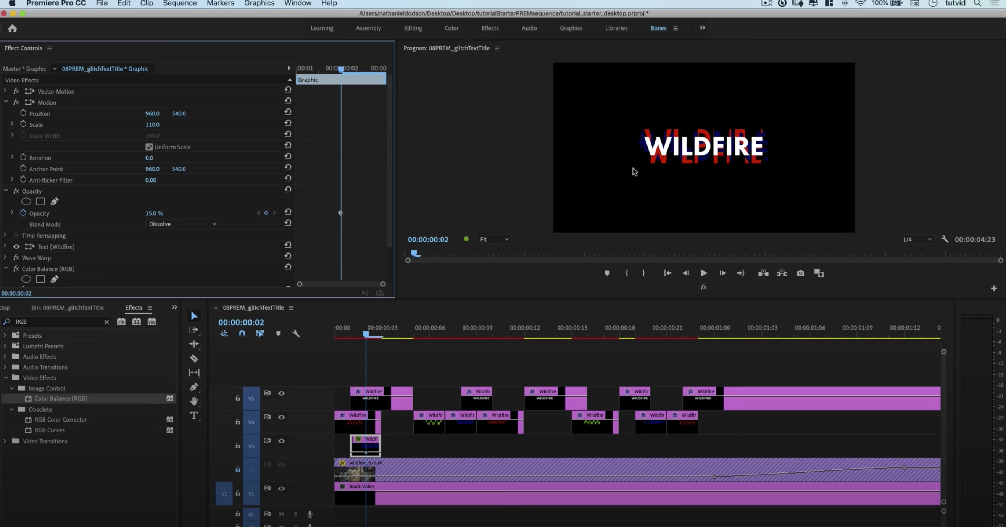The image size is (1006, 527).
Task: Select the Ripple Edit tool
Action: pyautogui.click(x=194, y=344)
